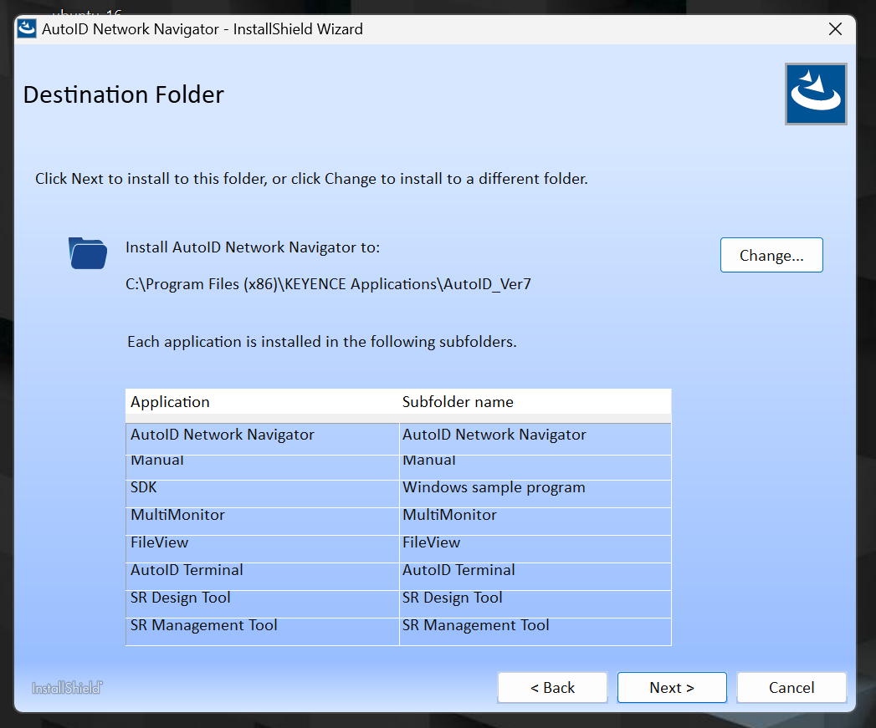
Task: Close the InstallShield Wizard window
Action: (835, 29)
